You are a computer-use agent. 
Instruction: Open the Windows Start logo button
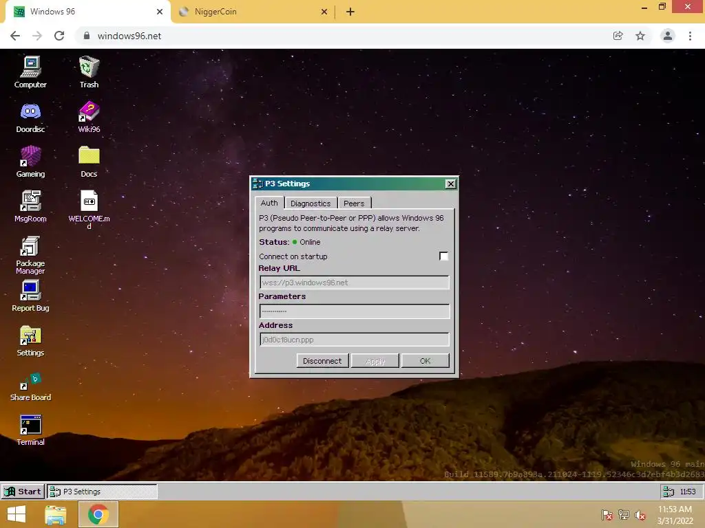pyautogui.click(x=17, y=514)
